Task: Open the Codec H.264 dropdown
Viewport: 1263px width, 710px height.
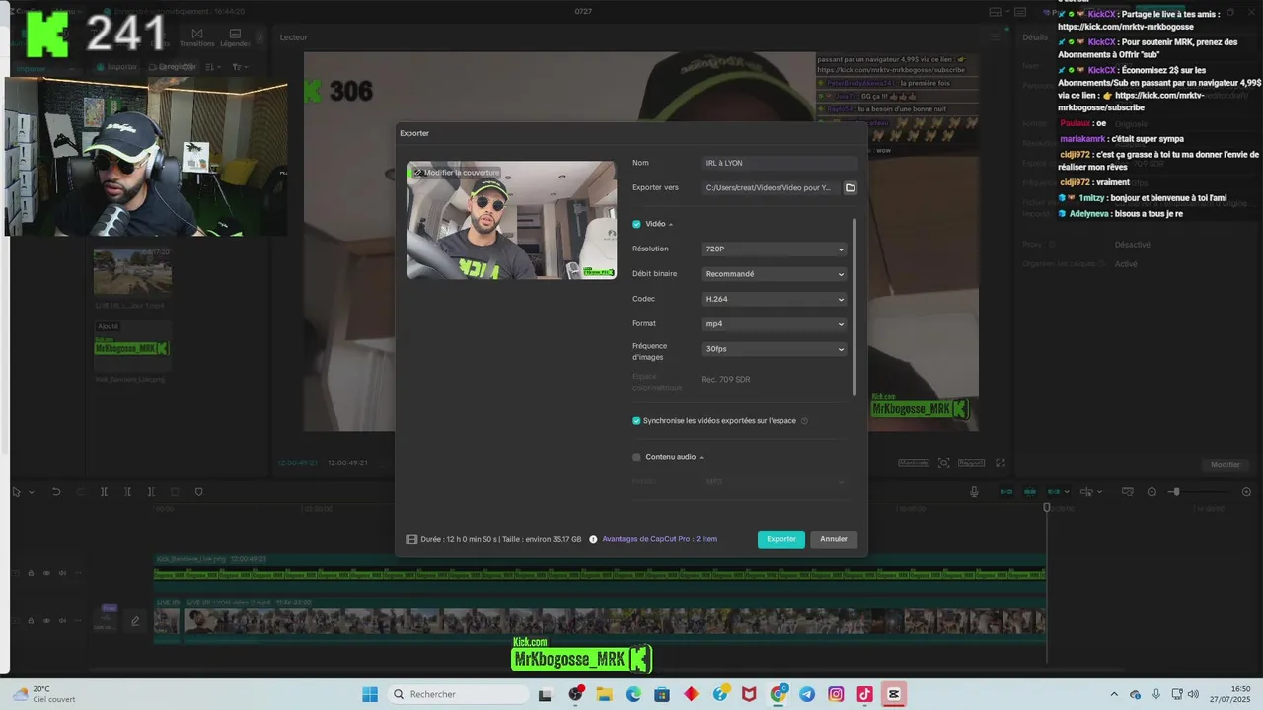Action: point(775,299)
